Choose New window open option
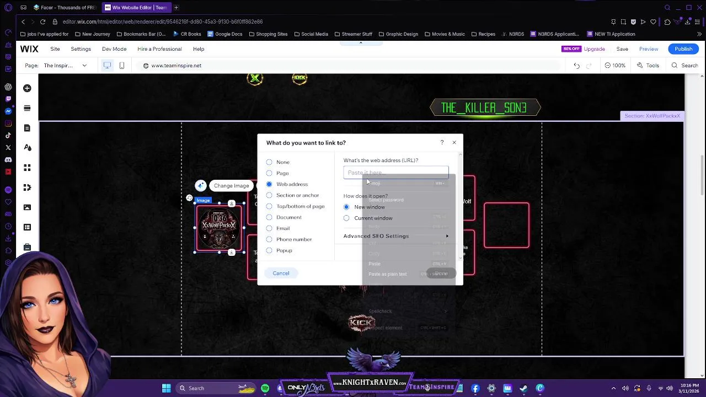The width and height of the screenshot is (706, 397). [346, 207]
